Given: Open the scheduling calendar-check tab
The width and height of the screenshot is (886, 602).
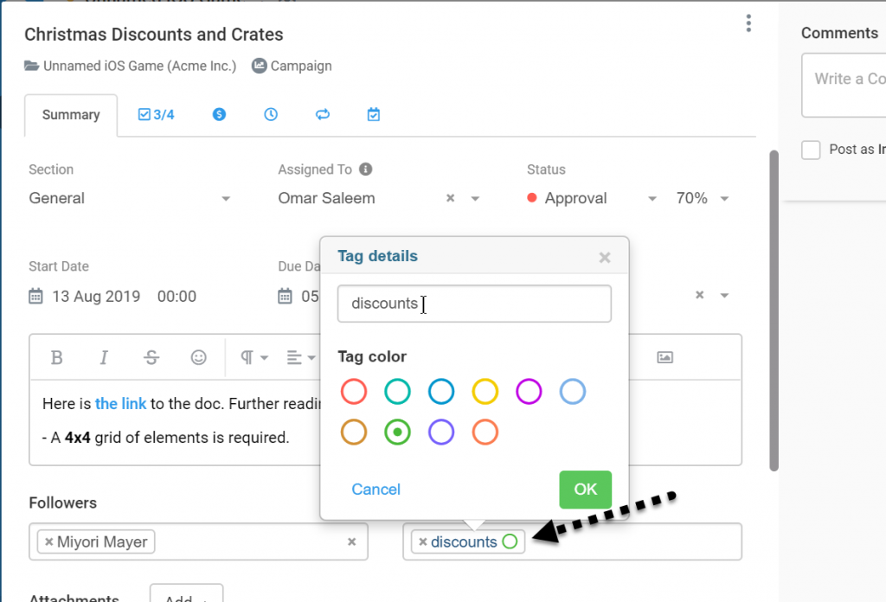Looking at the screenshot, I should coord(373,113).
